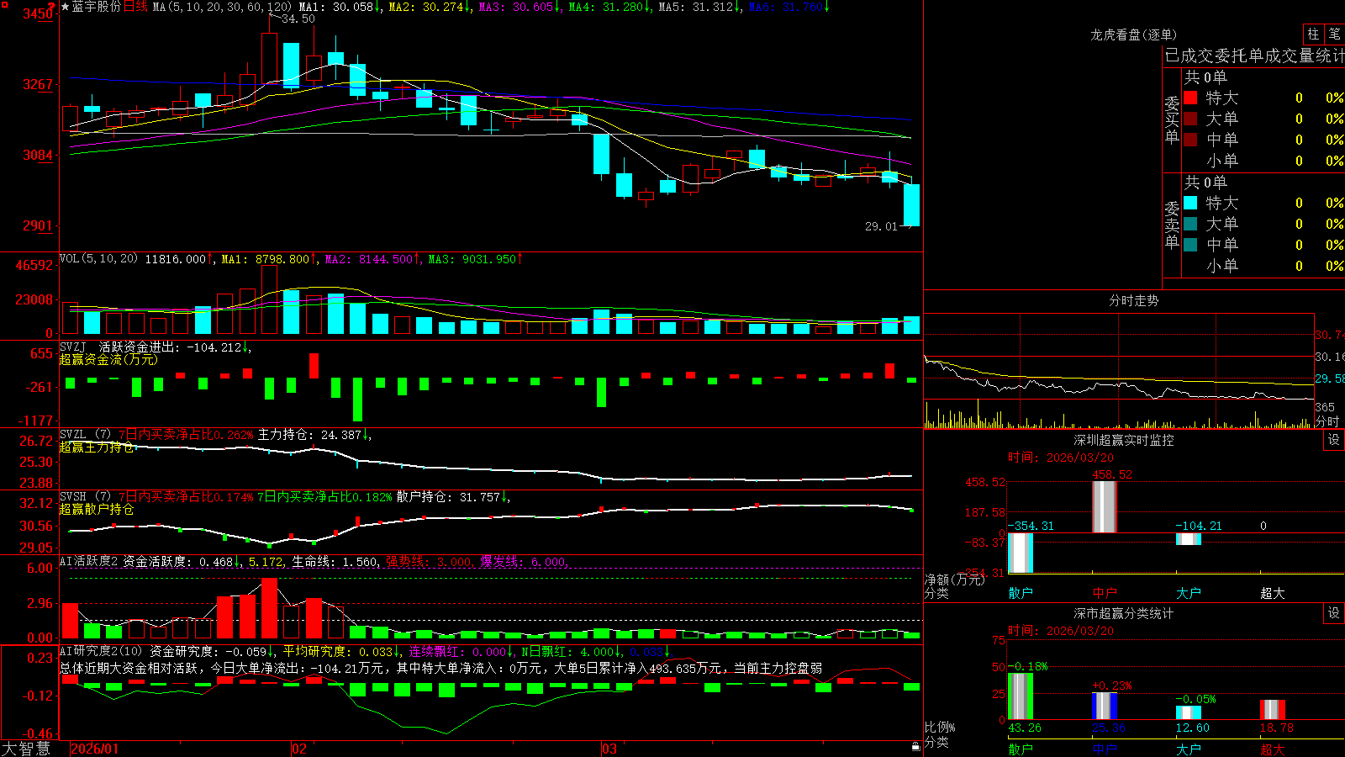This screenshot has height=757, width=1345.
Task: Click the VOL(5,10,20) indicator label
Action: coord(98,259)
